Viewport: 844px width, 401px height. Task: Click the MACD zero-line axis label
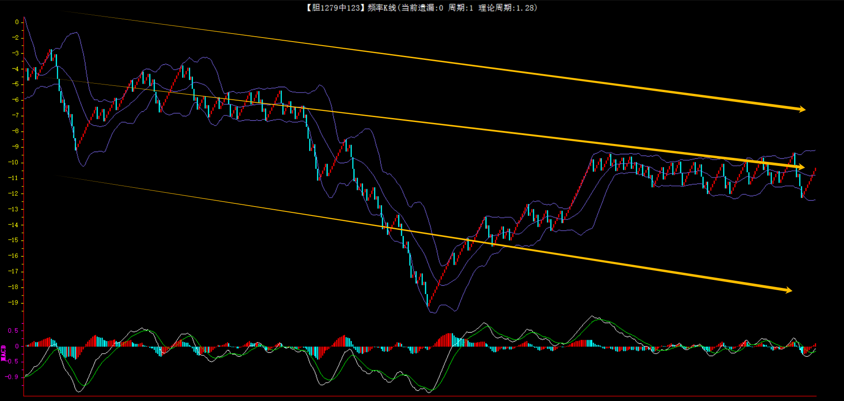tap(17, 346)
